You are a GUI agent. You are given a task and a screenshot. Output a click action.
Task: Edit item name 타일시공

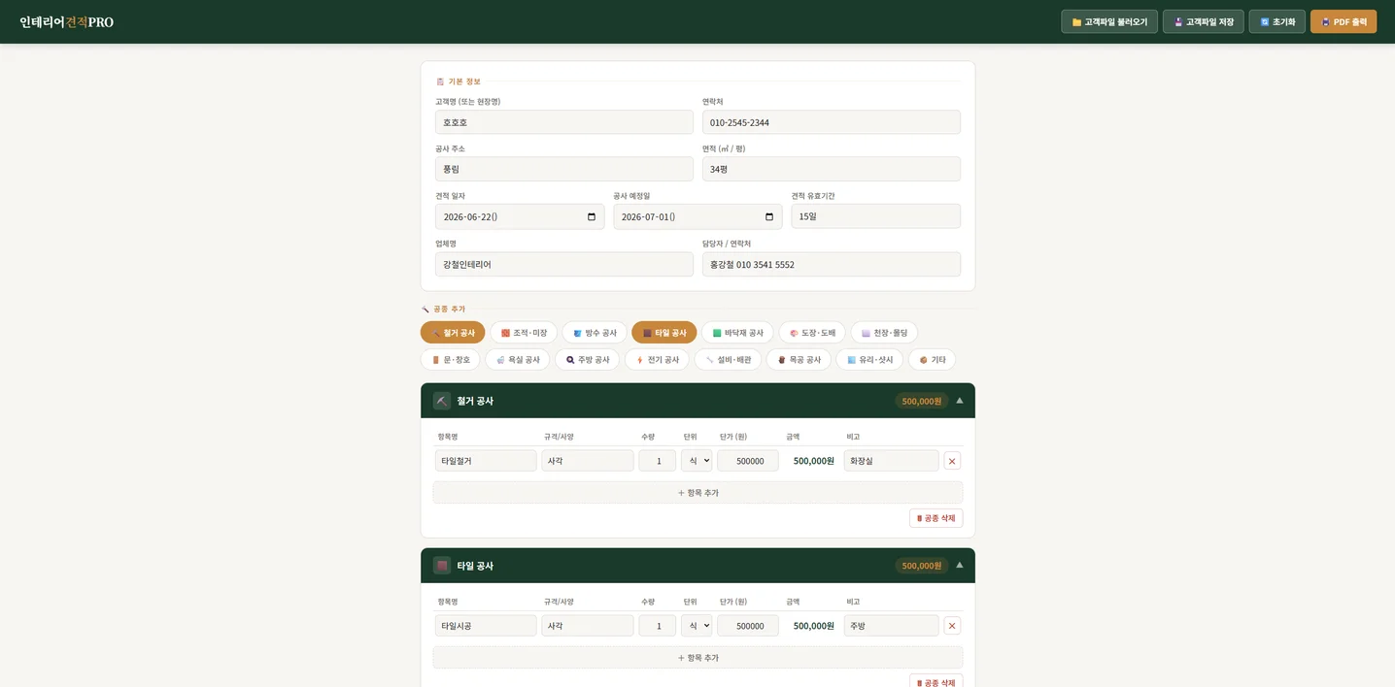tap(486, 626)
